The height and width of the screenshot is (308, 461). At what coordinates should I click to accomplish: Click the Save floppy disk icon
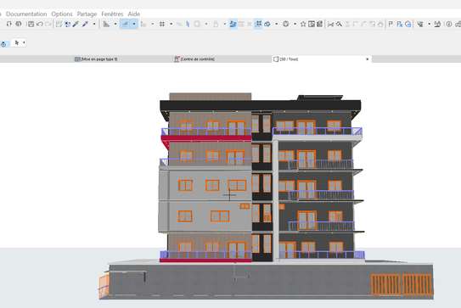[x=31, y=24]
